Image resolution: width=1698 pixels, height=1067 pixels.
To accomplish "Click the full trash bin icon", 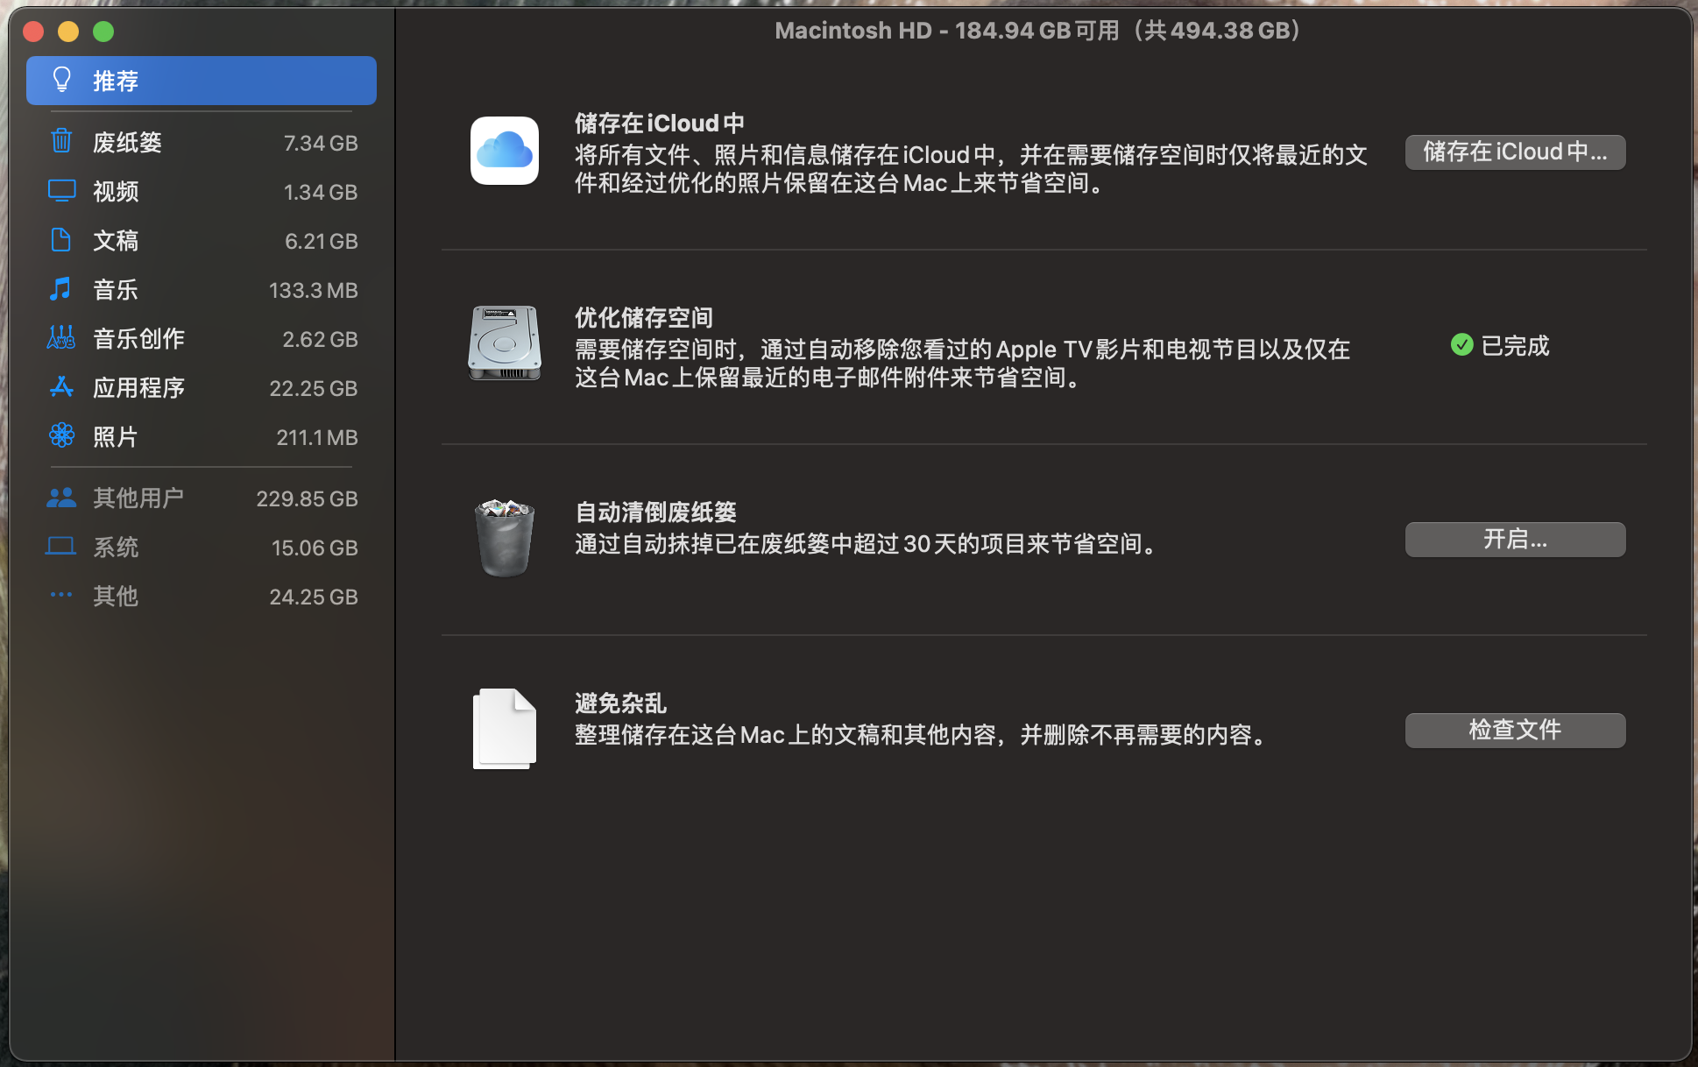I will 504,538.
